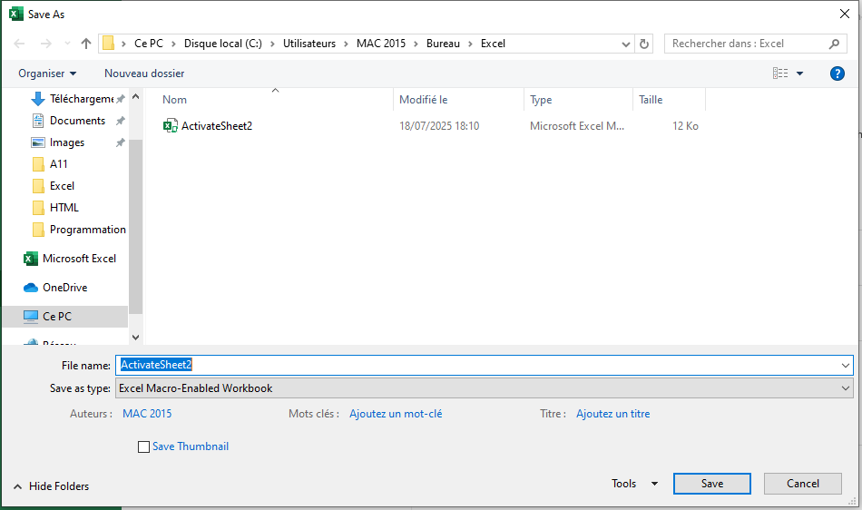Image resolution: width=862 pixels, height=510 pixels.
Task: Open the Organiser dropdown menu
Action: pos(47,74)
